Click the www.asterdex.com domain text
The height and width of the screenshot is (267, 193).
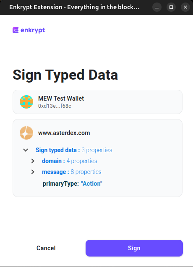click(x=64, y=133)
